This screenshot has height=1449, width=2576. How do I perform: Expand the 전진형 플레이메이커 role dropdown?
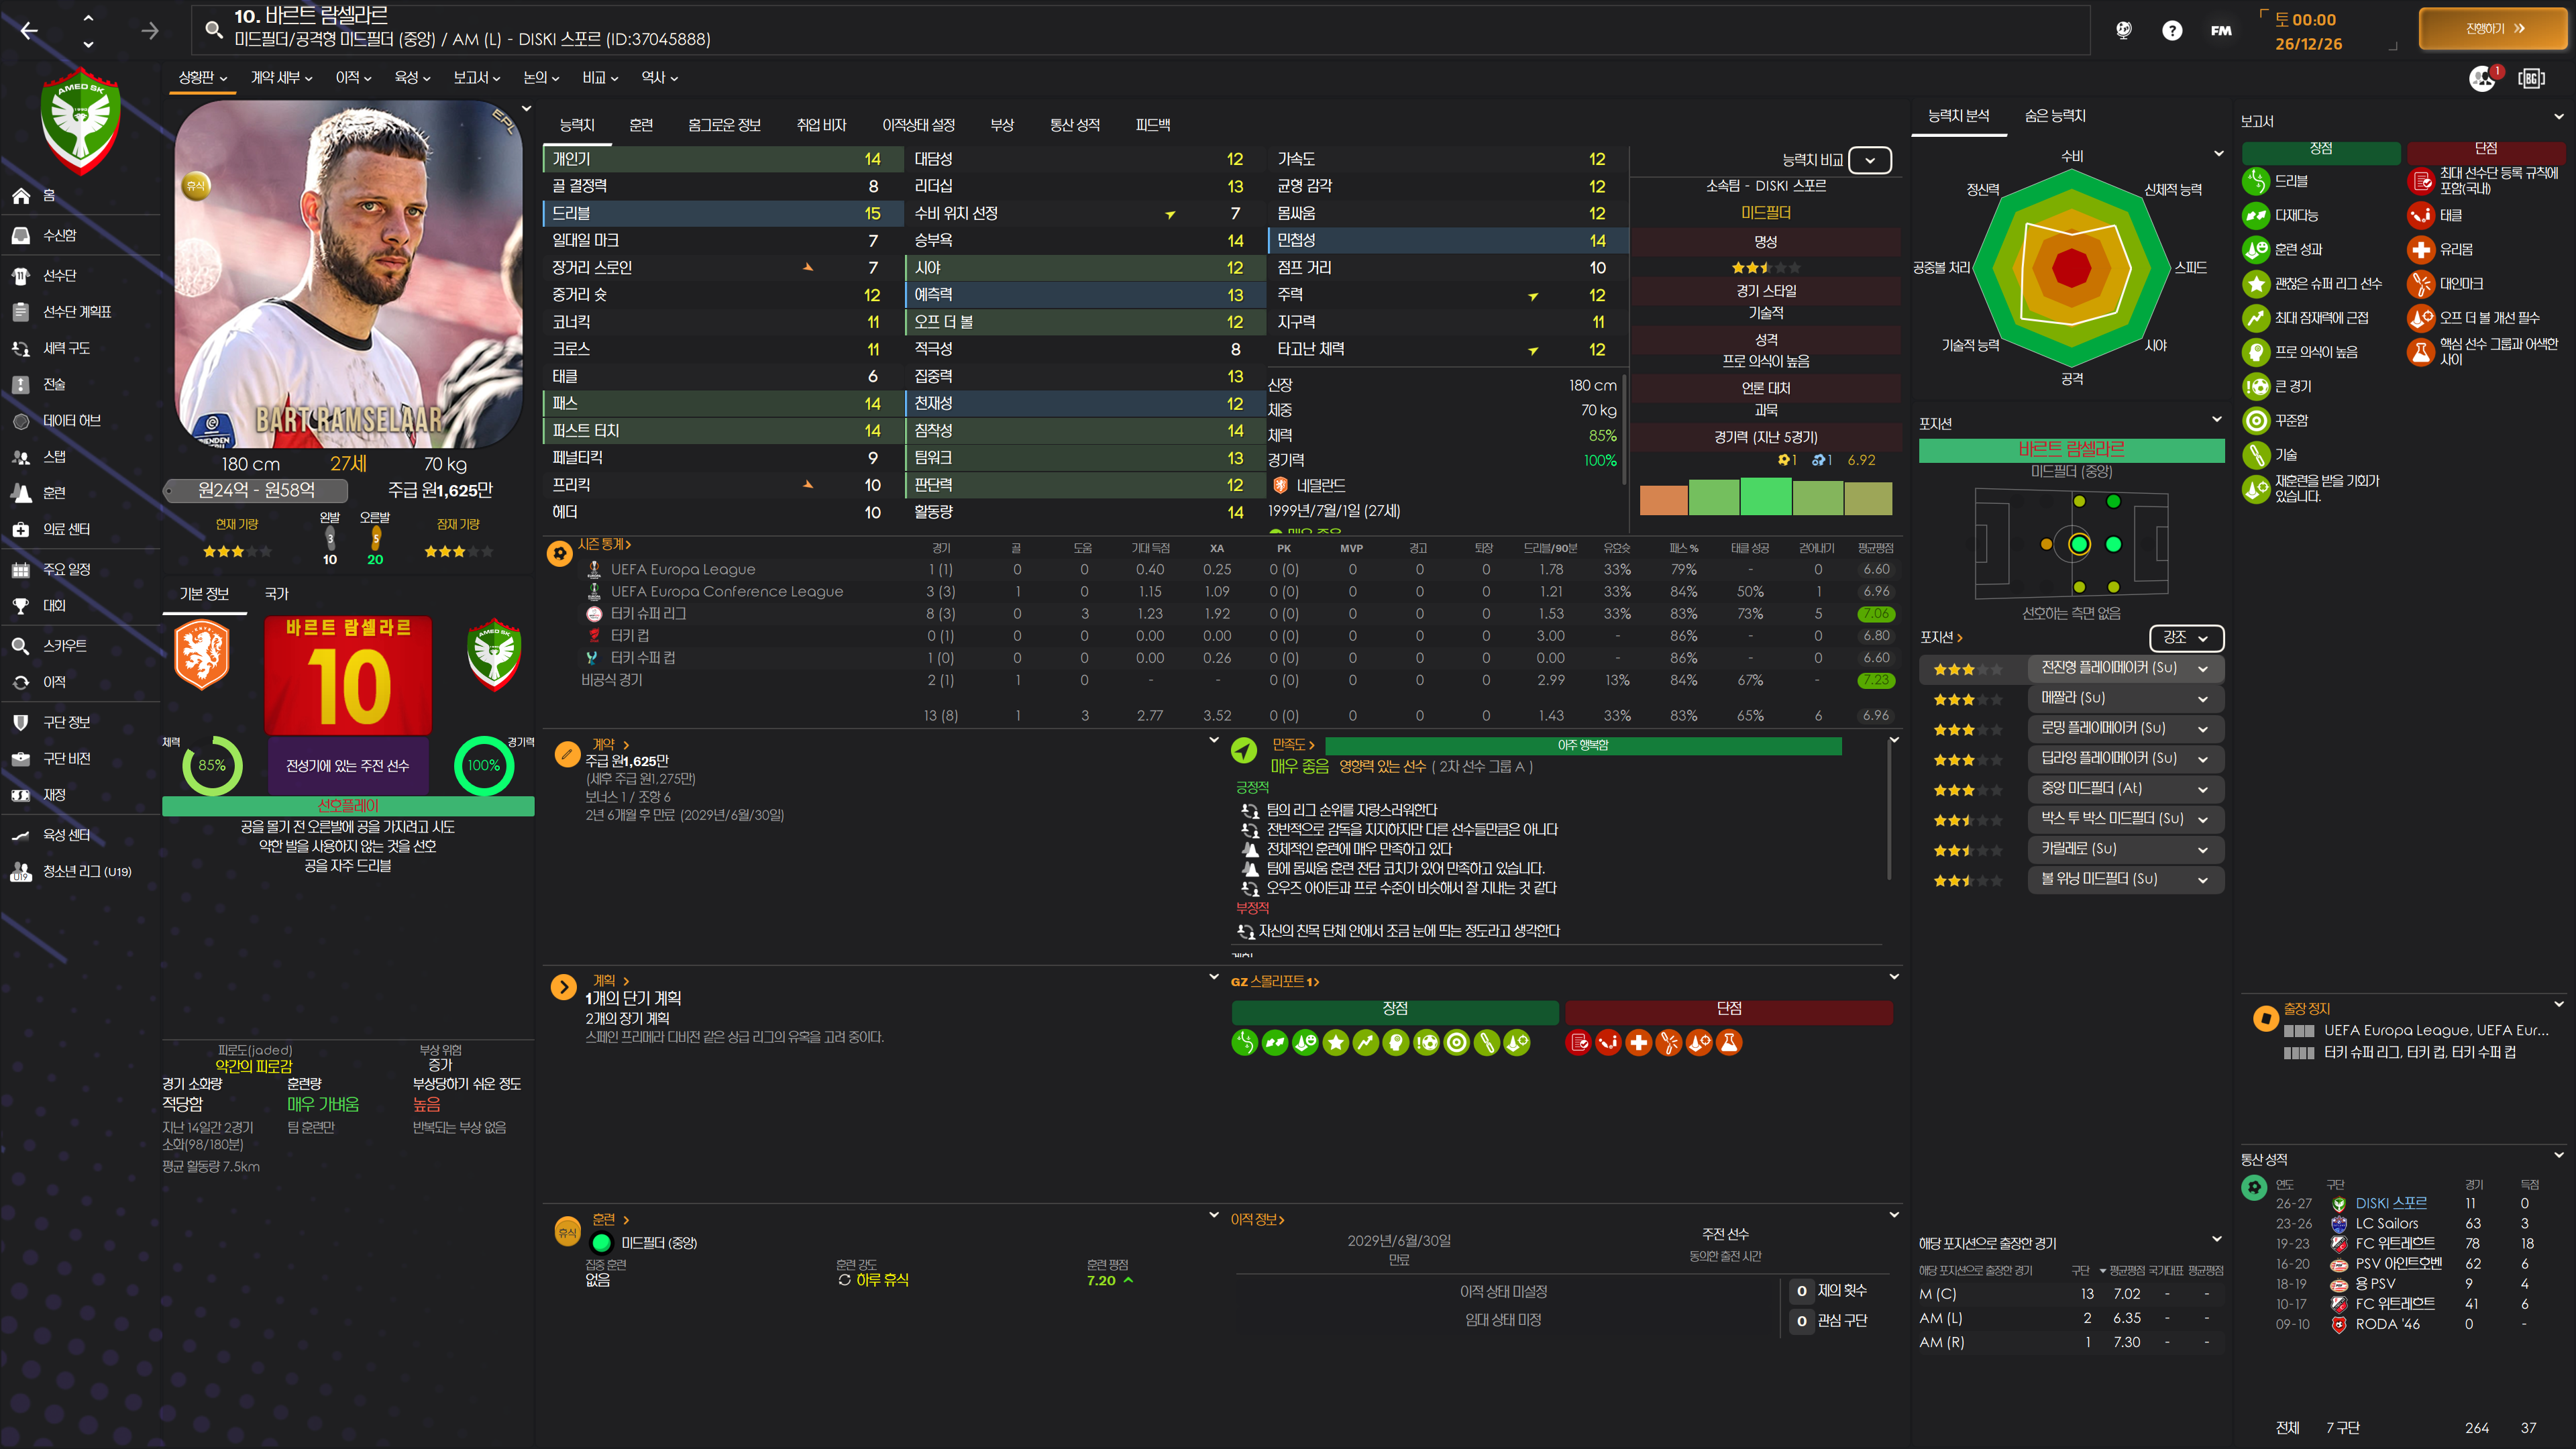tap(2202, 668)
